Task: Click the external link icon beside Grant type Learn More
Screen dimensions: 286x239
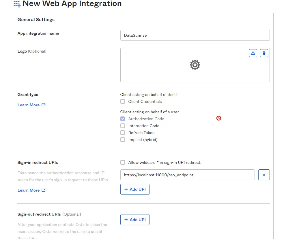Action: [44, 105]
